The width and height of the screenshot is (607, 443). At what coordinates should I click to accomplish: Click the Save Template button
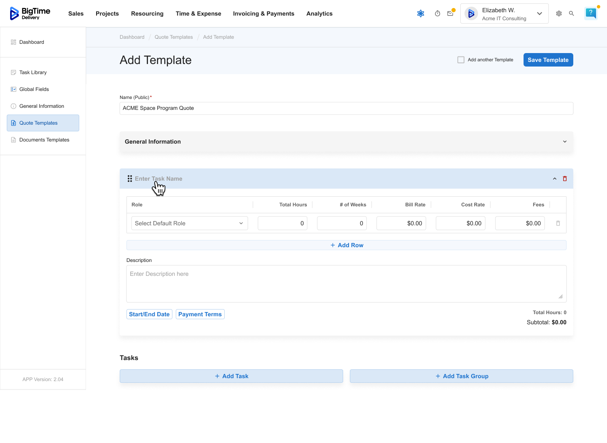pyautogui.click(x=548, y=60)
